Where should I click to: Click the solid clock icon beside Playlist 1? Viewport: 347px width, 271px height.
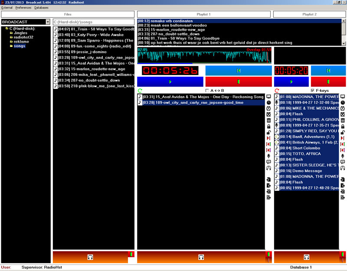pos(268,103)
